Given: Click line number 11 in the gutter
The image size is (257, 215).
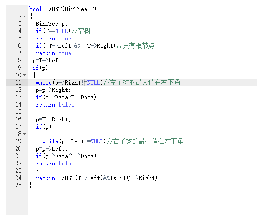Looking at the screenshot, I should tap(18, 82).
